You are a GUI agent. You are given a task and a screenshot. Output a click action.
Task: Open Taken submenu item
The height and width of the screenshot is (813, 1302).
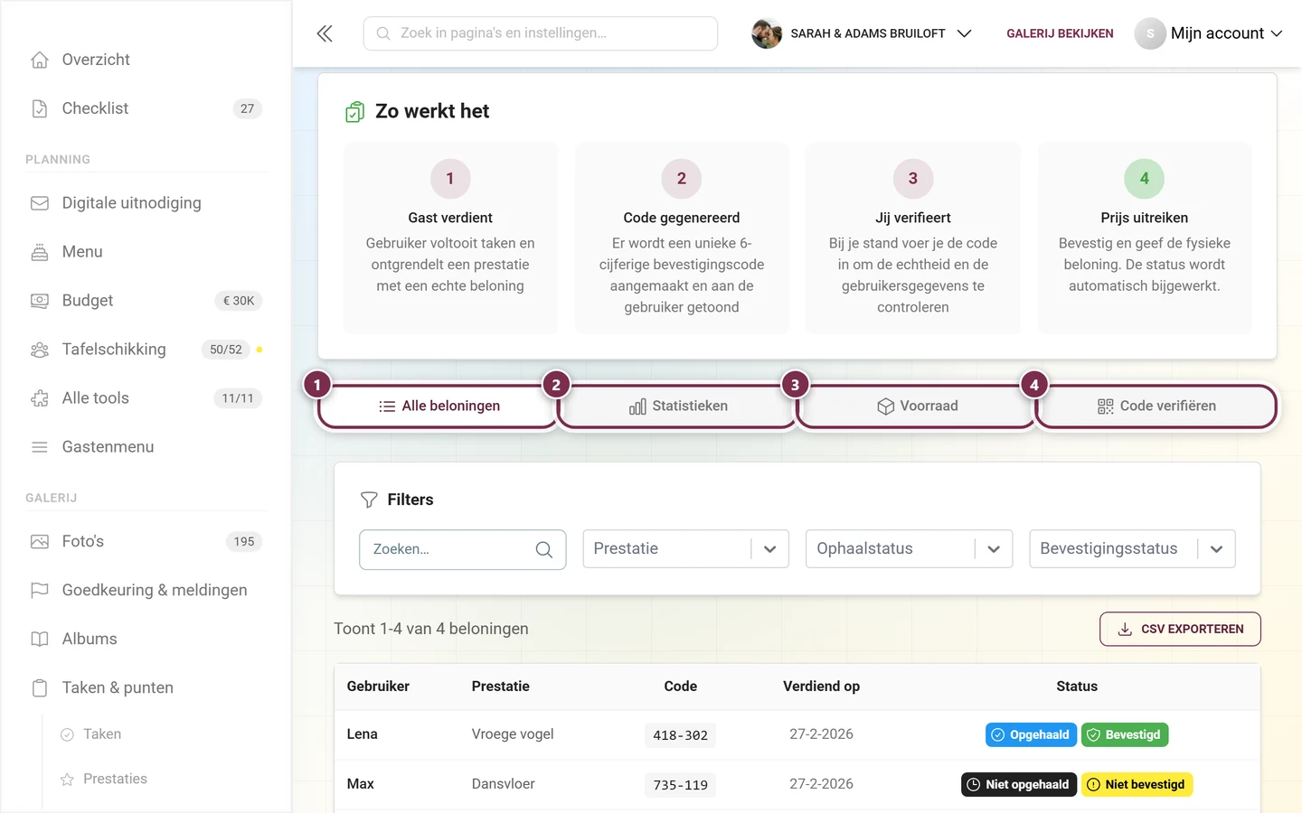(x=102, y=734)
